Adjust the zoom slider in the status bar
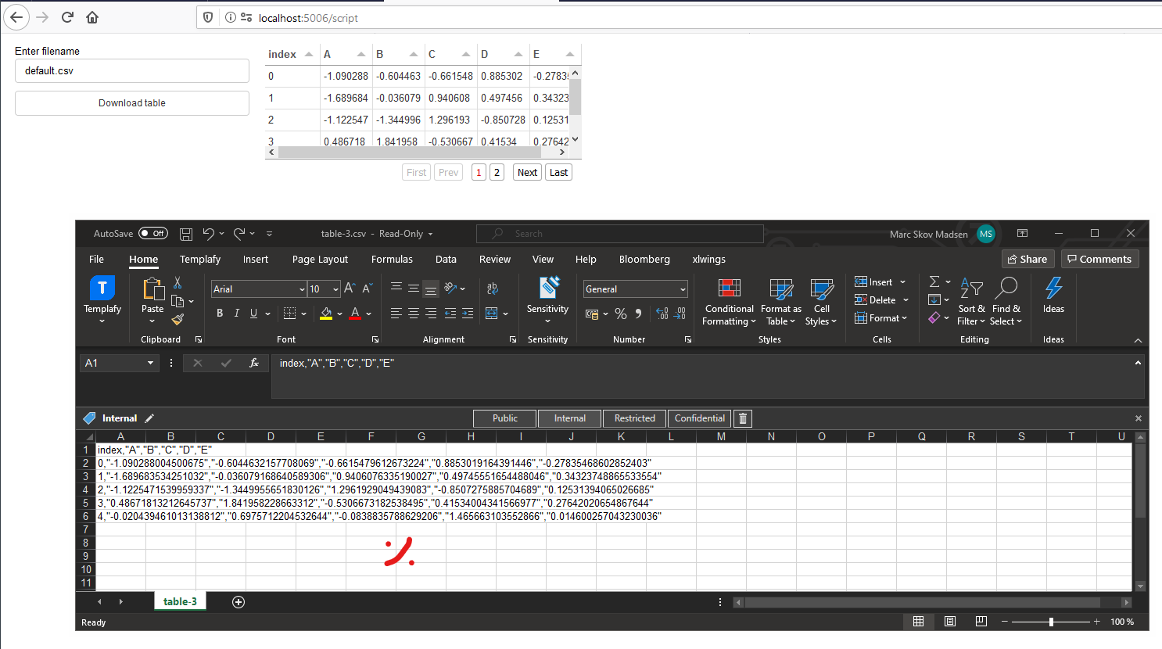Viewport: 1162px width, 649px height. coord(1049,622)
